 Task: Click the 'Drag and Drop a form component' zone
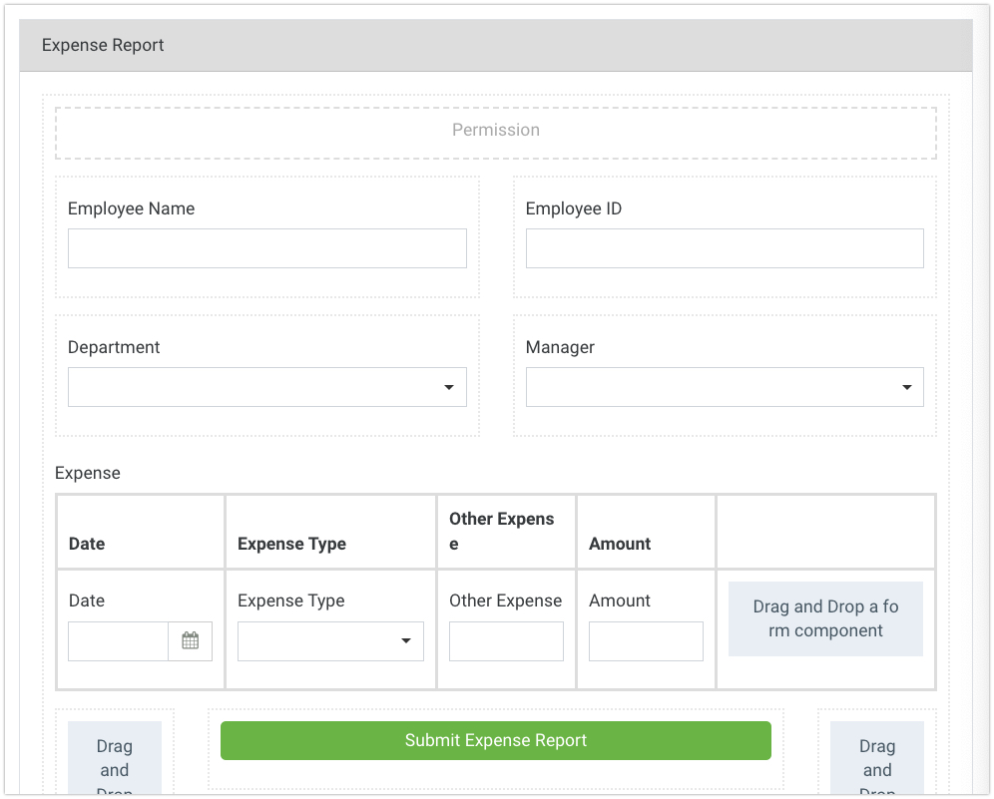point(825,619)
